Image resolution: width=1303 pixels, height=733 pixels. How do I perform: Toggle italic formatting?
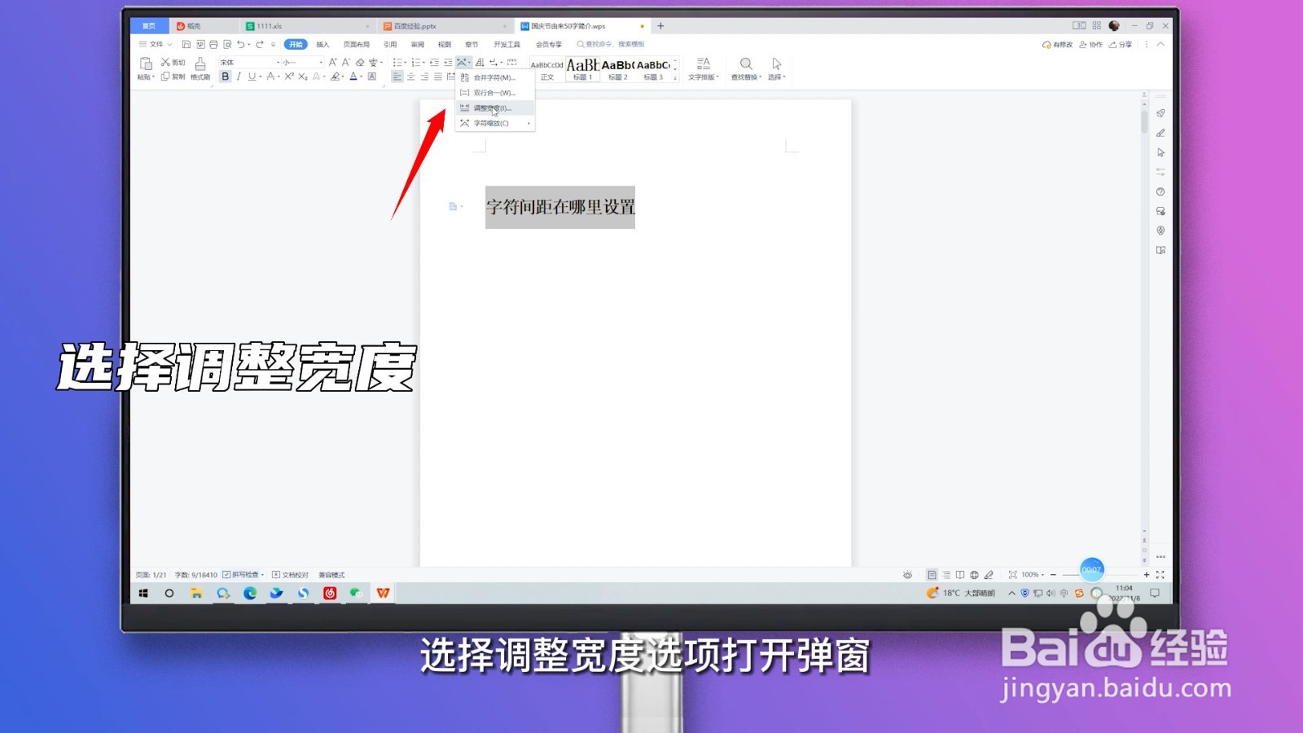(239, 77)
